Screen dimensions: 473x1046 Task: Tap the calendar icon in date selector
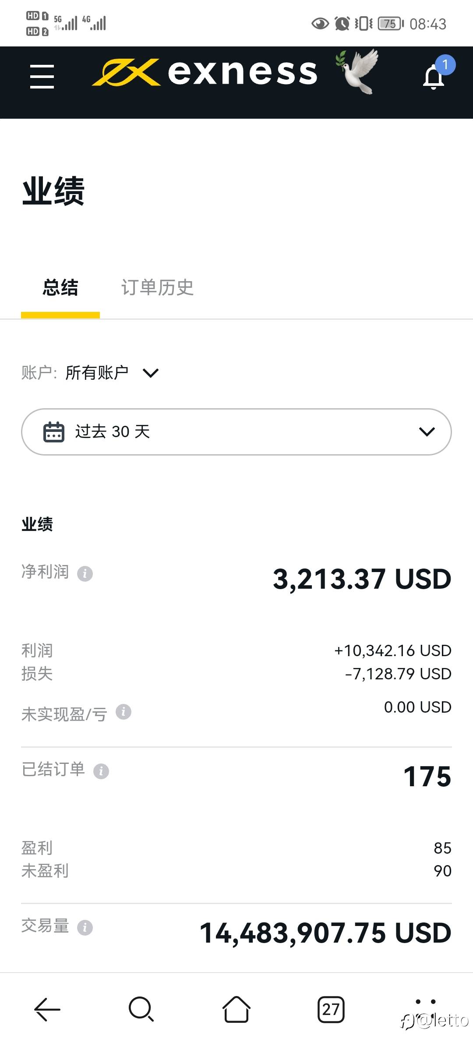pyautogui.click(x=54, y=432)
